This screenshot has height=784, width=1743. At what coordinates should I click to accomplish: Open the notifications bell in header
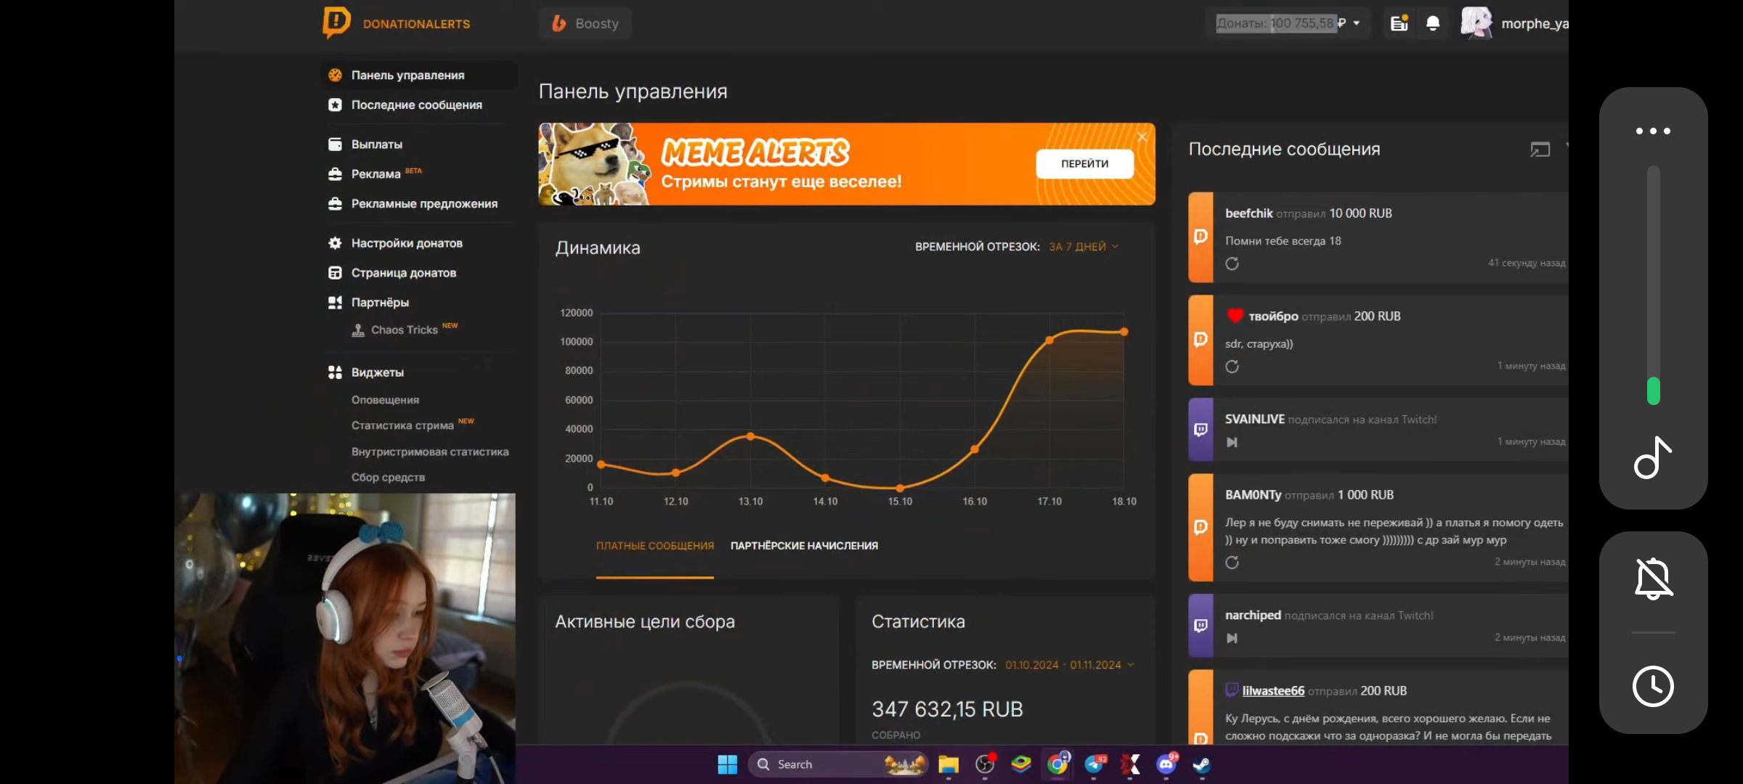tap(1433, 23)
